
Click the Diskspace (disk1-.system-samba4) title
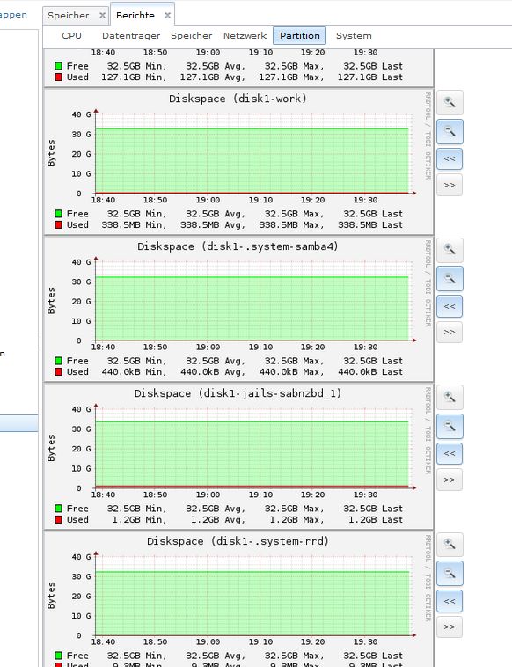pyautogui.click(x=238, y=246)
